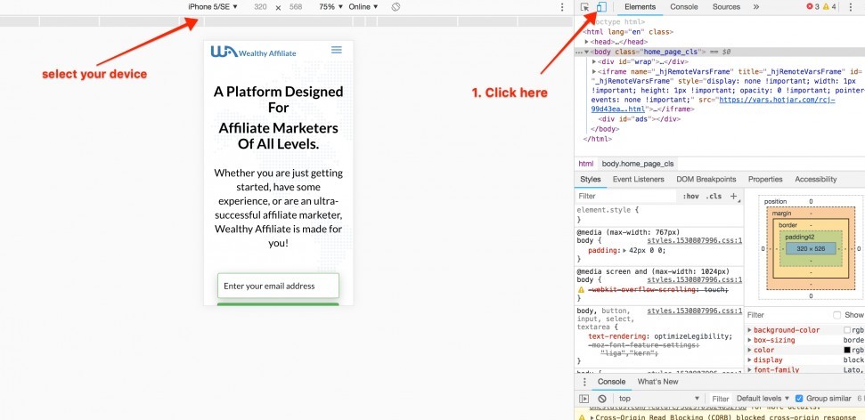Open Wealthy Affiliate hamburger menu
The width and height of the screenshot is (865, 420).
coord(337,50)
